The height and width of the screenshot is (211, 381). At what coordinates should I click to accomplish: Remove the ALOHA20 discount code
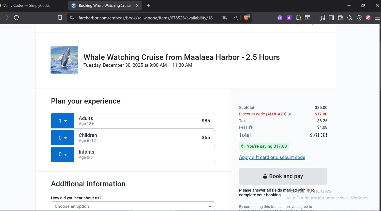pyautogui.click(x=290, y=114)
